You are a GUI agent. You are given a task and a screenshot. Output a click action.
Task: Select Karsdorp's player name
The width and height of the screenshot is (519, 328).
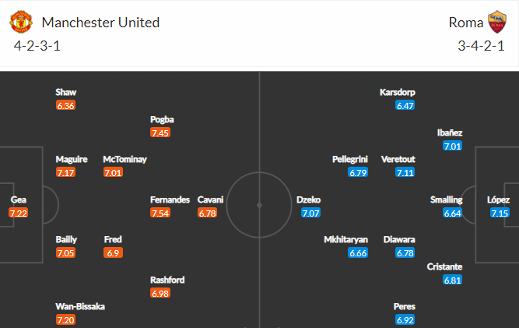[397, 92]
